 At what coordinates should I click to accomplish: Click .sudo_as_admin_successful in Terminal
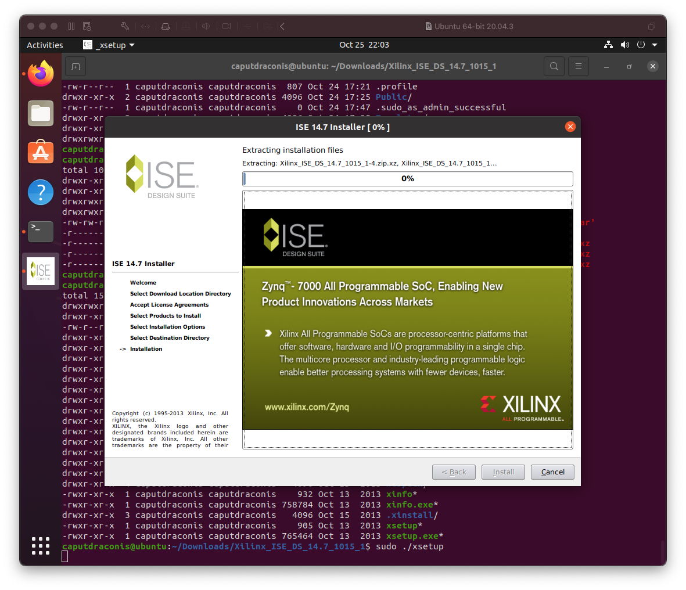(441, 107)
